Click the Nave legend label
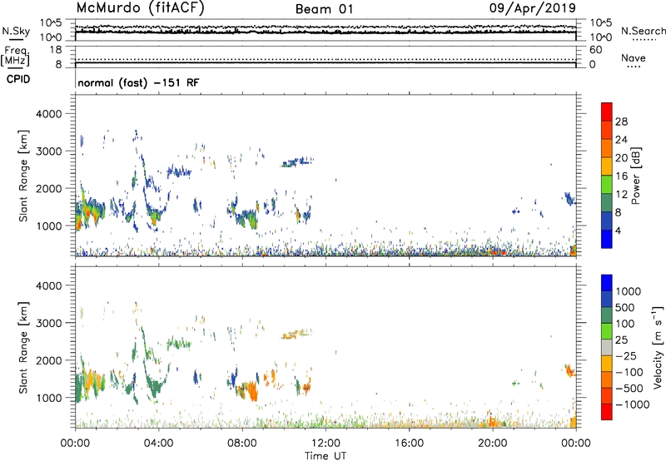 coord(634,57)
